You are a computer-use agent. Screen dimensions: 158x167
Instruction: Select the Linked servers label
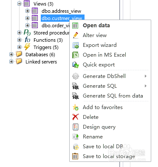[41, 62]
